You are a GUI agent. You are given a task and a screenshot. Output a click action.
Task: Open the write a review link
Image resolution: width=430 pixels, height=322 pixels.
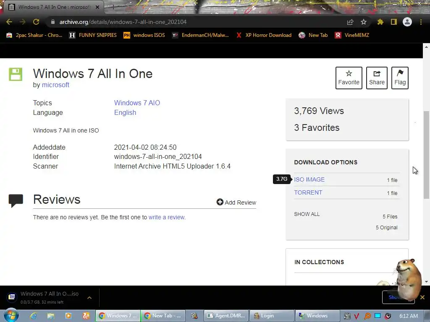coord(166,217)
